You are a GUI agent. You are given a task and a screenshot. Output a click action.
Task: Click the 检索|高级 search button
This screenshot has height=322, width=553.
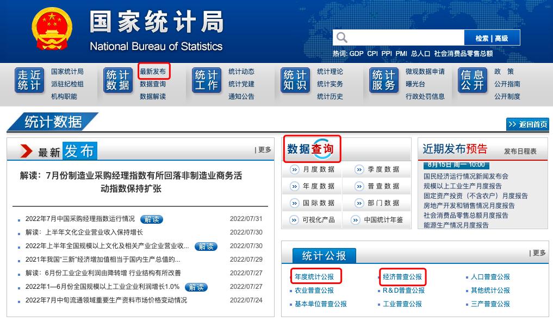click(x=494, y=37)
